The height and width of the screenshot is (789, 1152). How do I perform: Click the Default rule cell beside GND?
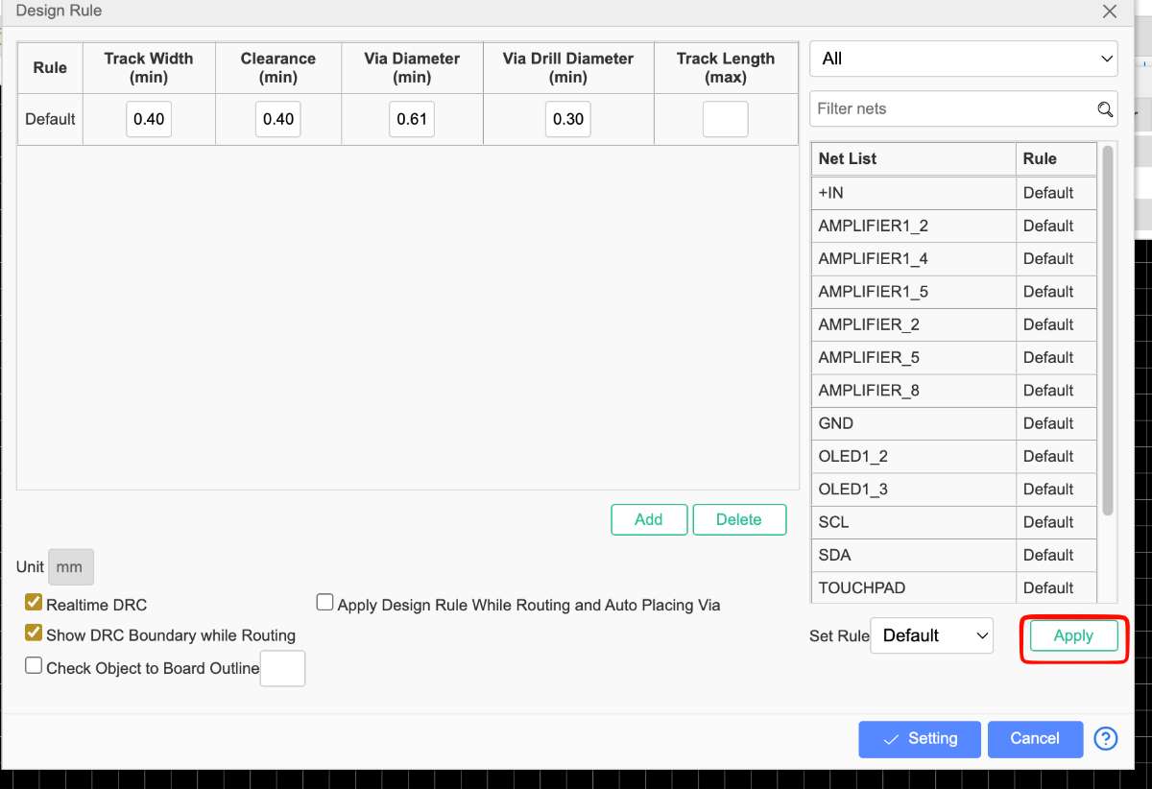click(x=1056, y=423)
